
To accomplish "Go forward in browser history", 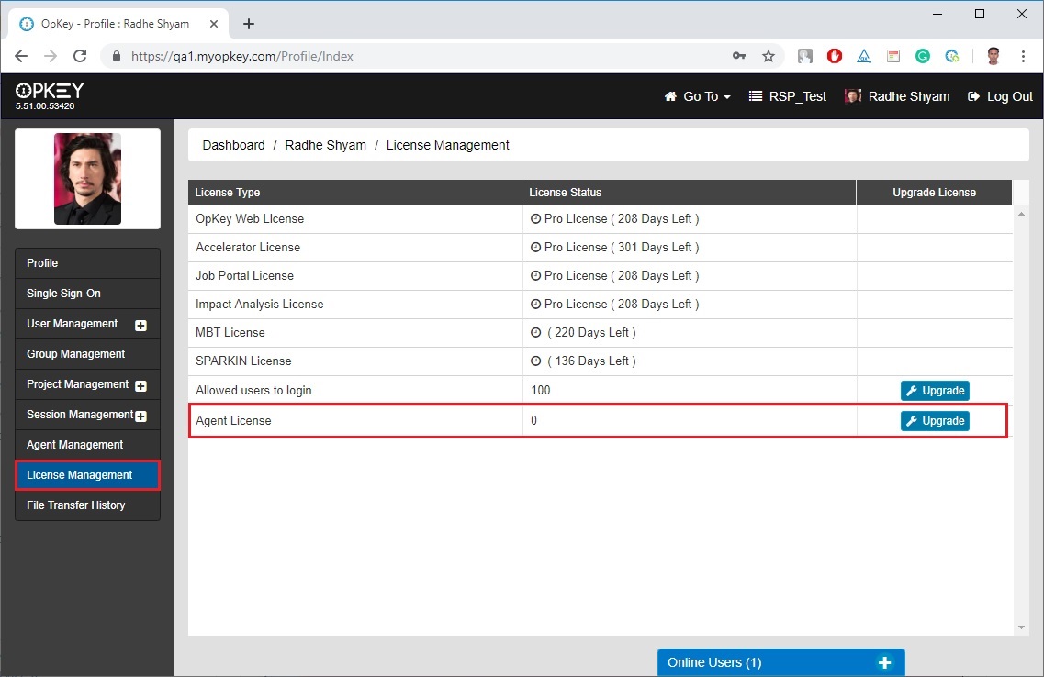I will tap(51, 57).
